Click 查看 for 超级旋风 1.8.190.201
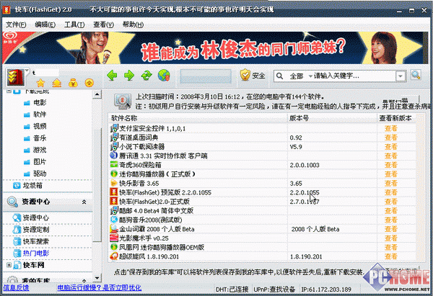 [x=391, y=256]
